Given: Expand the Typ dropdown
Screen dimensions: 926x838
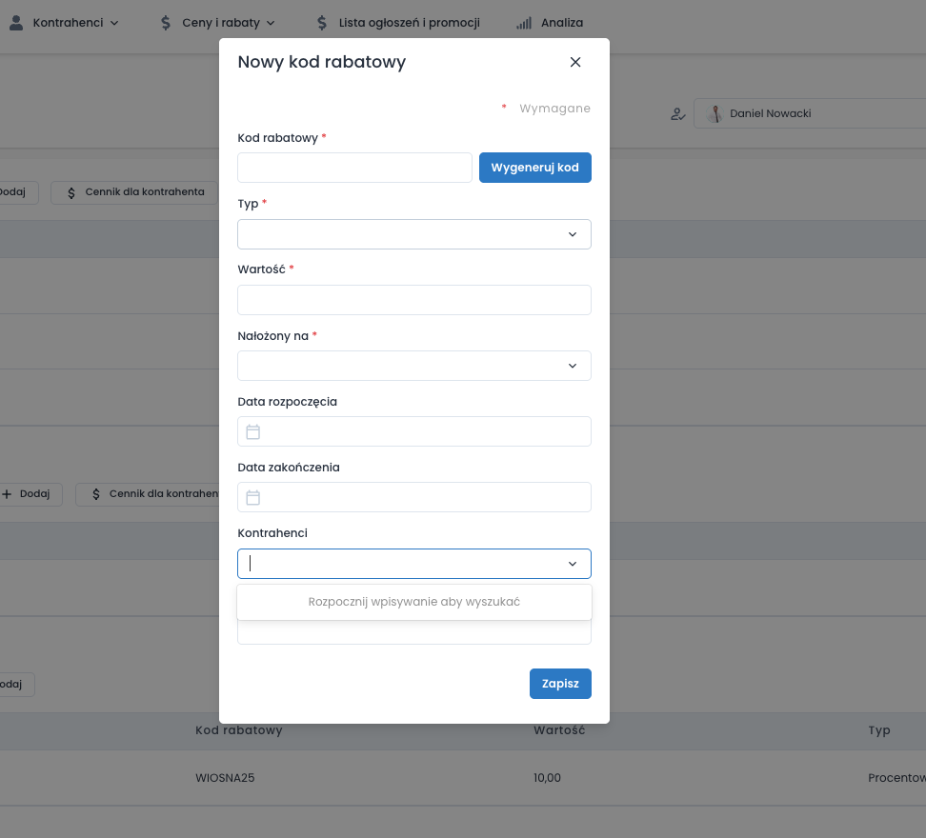Looking at the screenshot, I should click(413, 234).
